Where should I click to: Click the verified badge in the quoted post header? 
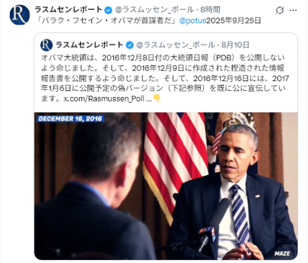point(129,45)
